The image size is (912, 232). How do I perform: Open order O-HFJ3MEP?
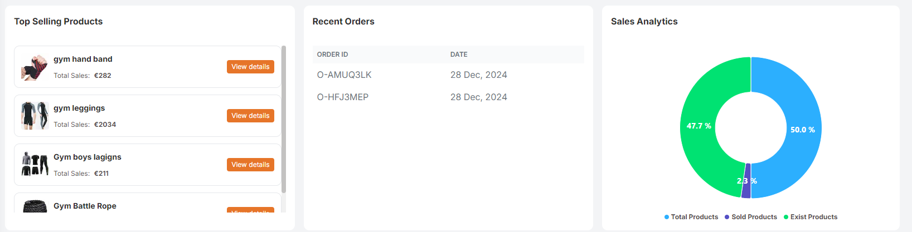[x=343, y=97]
